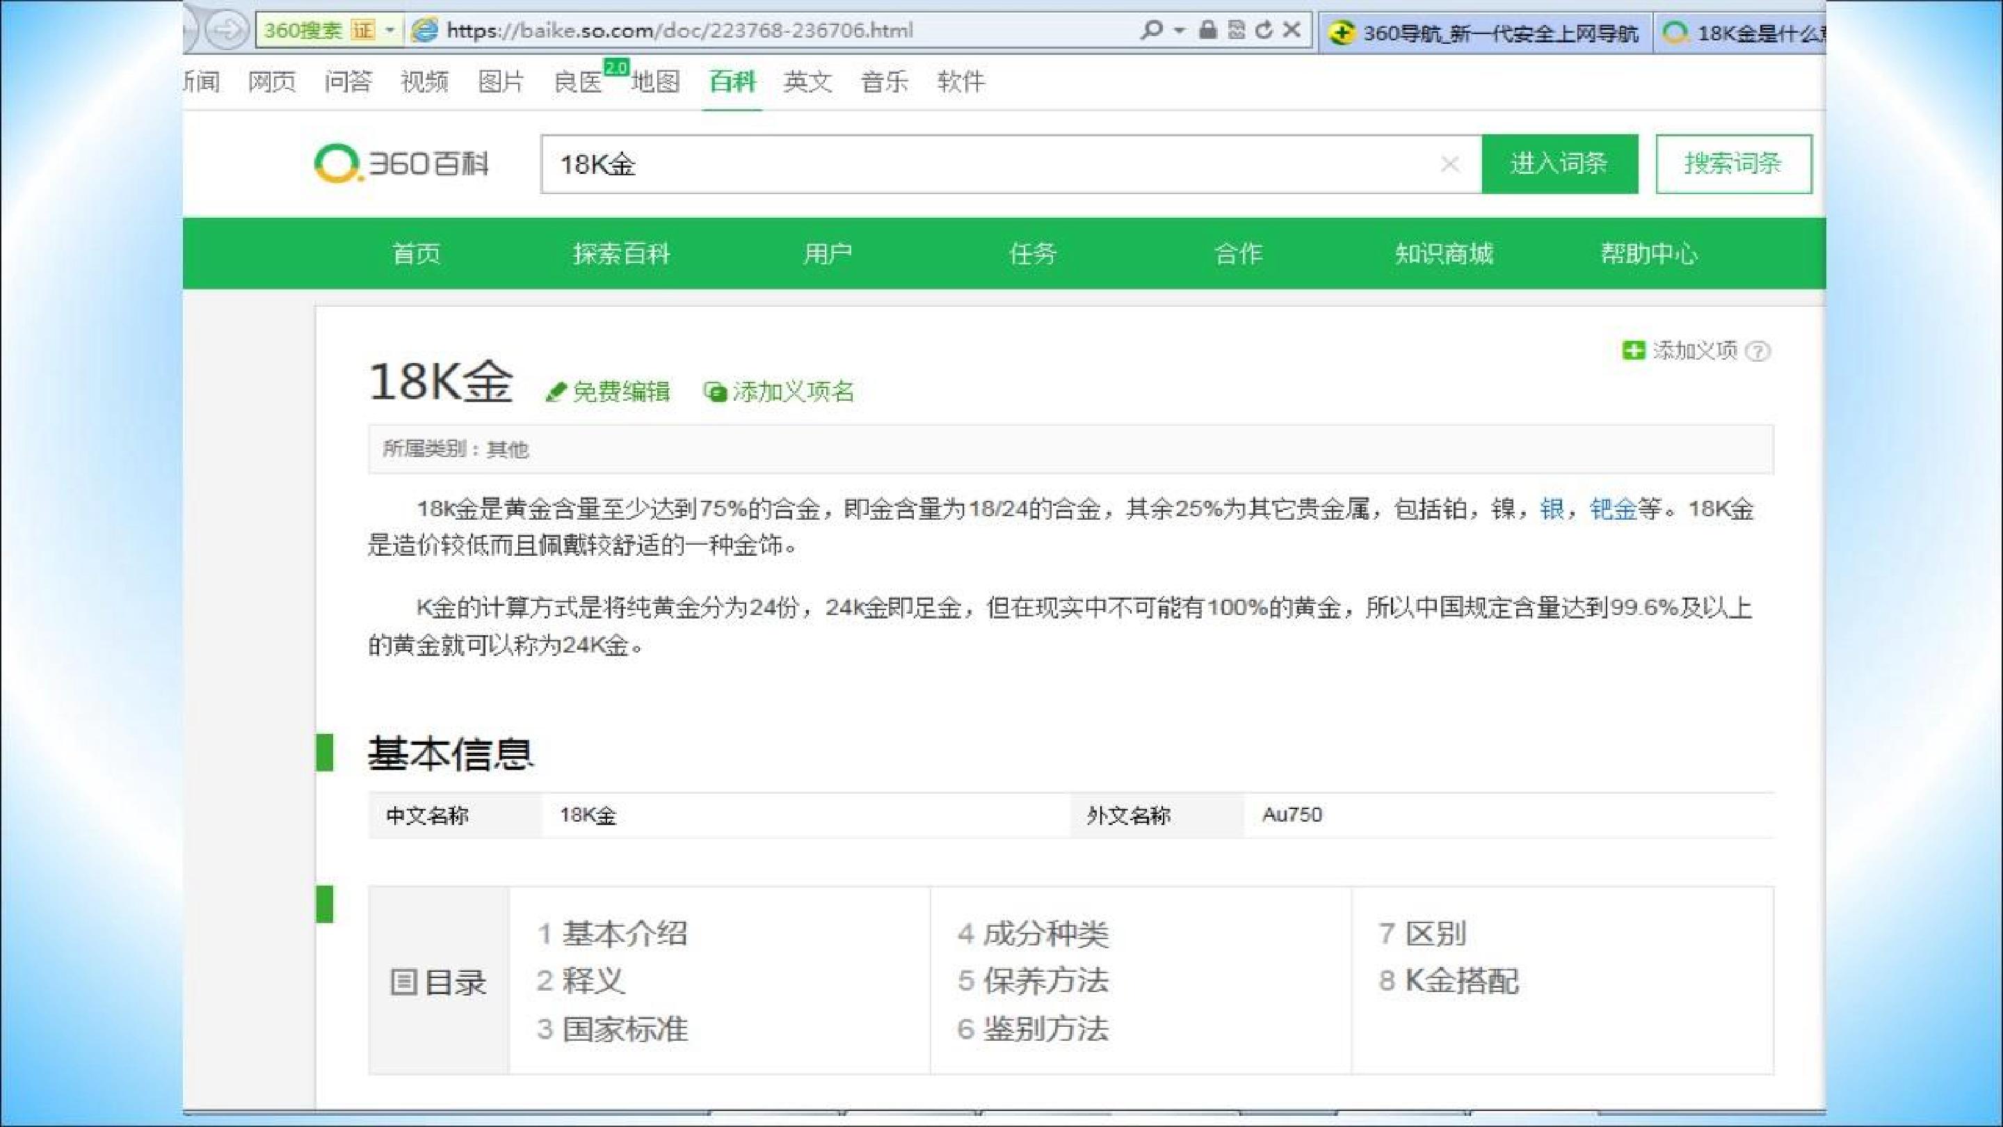Viewport: 2003px width, 1127px height.
Task: Open the 钯金 hyperlink in the article
Action: coord(1614,509)
